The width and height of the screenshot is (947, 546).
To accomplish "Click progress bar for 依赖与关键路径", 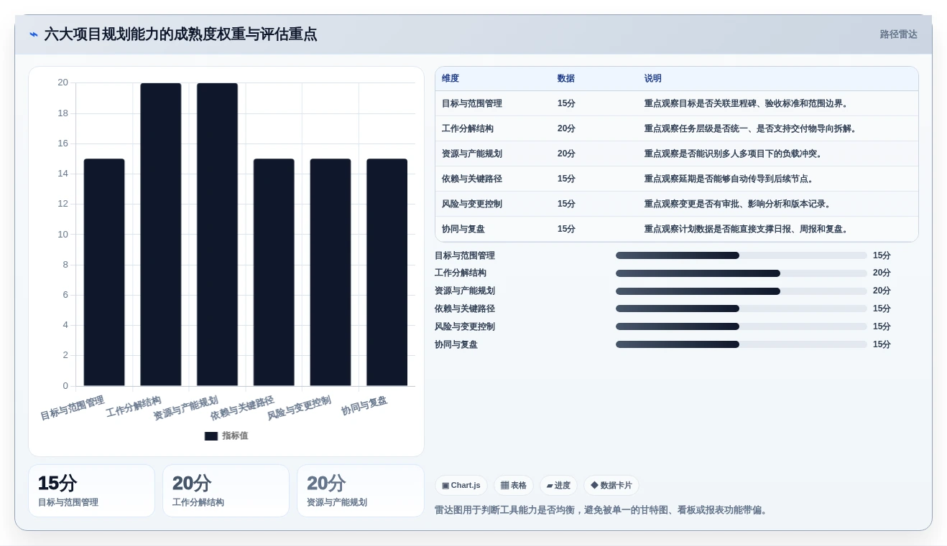I will pos(742,309).
